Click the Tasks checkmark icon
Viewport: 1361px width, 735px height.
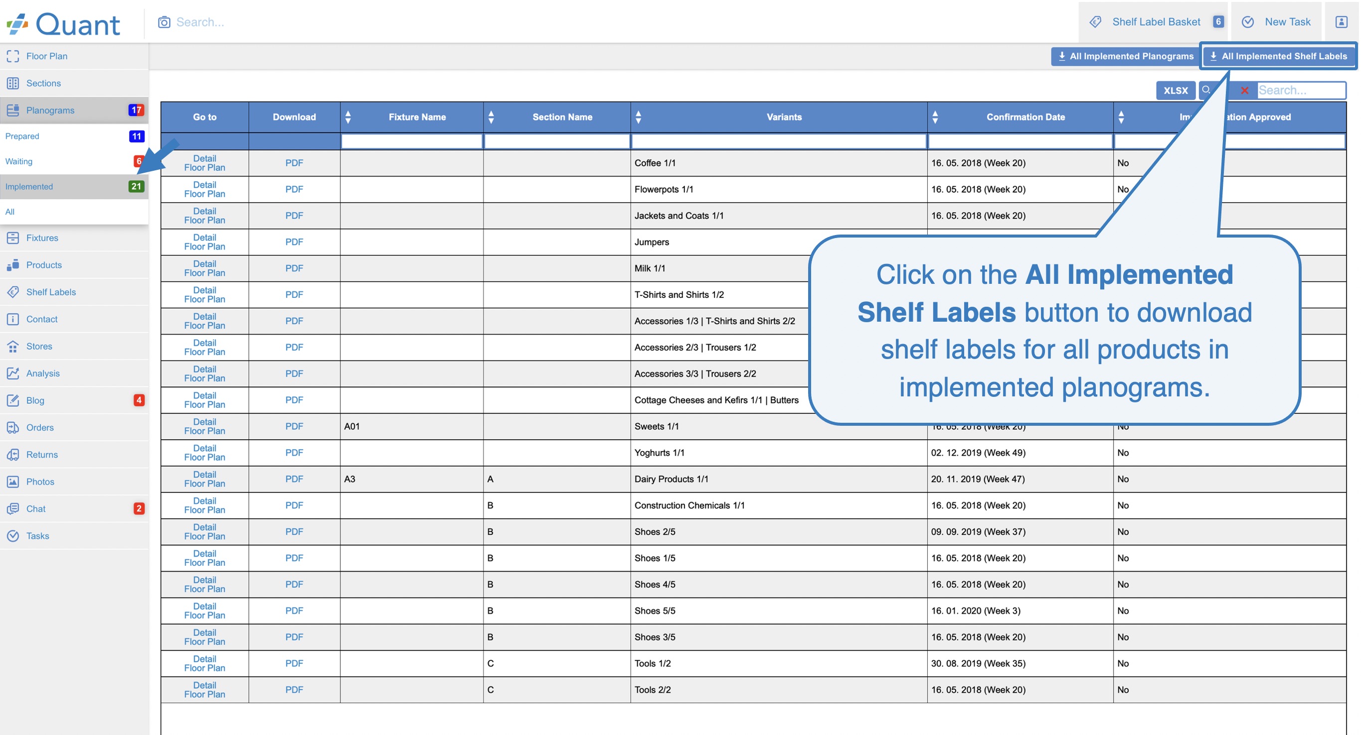[13, 535]
